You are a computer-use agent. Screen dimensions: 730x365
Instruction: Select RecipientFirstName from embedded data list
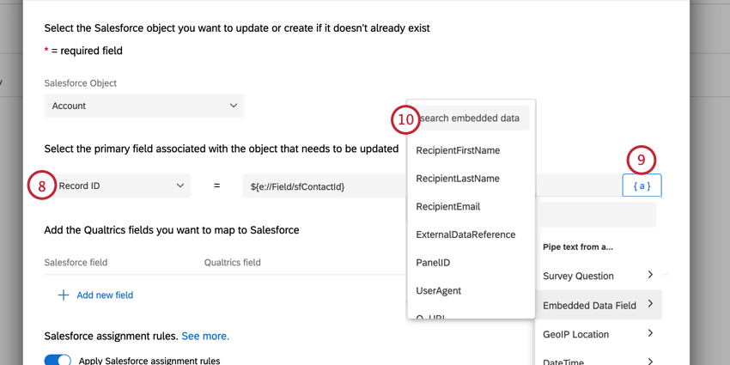tap(458, 150)
